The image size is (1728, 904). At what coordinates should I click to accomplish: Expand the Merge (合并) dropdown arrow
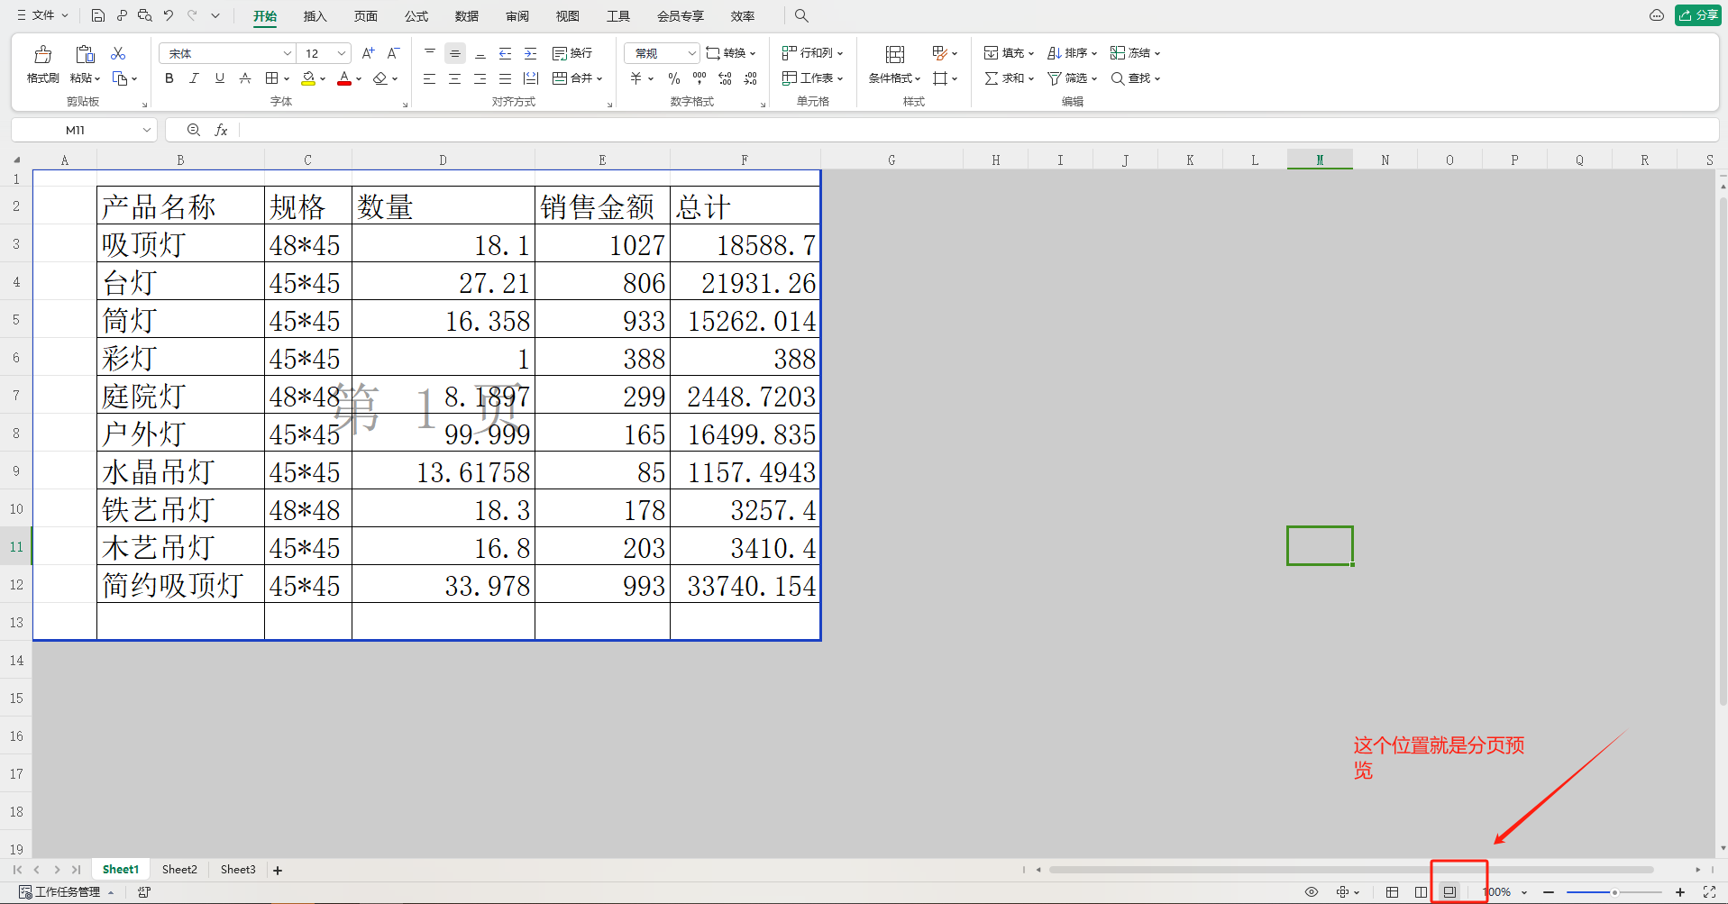pos(599,78)
